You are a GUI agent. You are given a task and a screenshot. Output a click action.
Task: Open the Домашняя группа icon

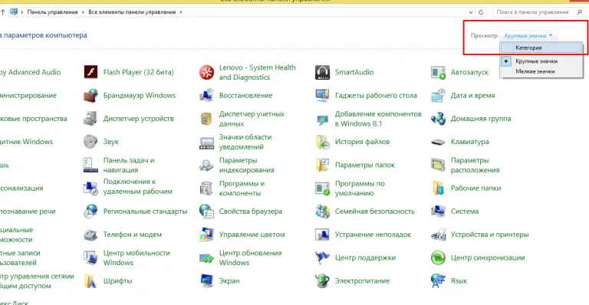pos(438,119)
